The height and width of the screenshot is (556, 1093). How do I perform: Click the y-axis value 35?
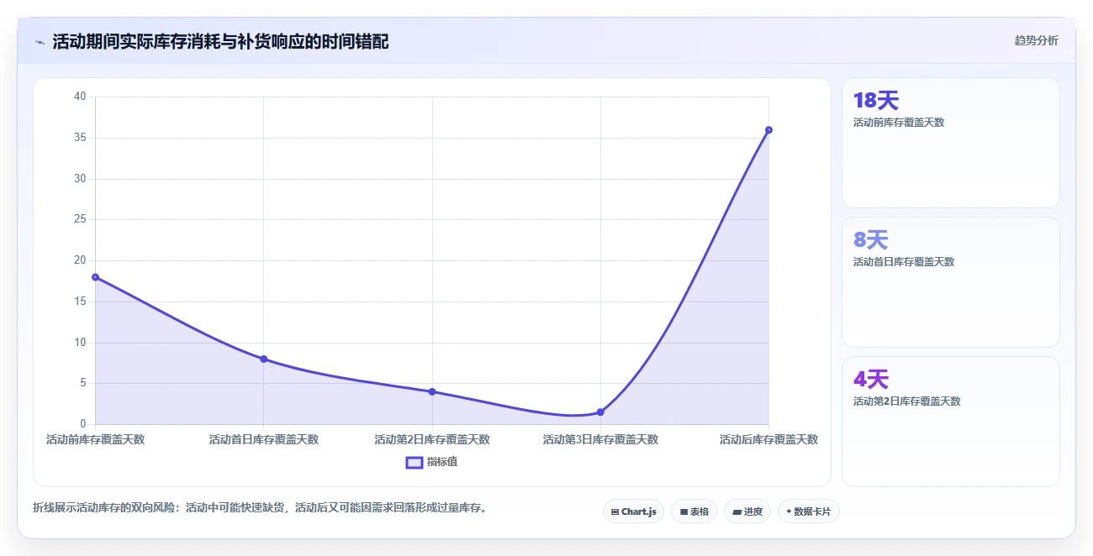[80, 138]
